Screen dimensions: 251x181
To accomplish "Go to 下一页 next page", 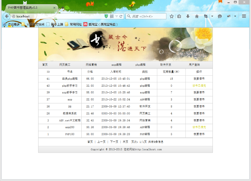I will click(114, 142).
